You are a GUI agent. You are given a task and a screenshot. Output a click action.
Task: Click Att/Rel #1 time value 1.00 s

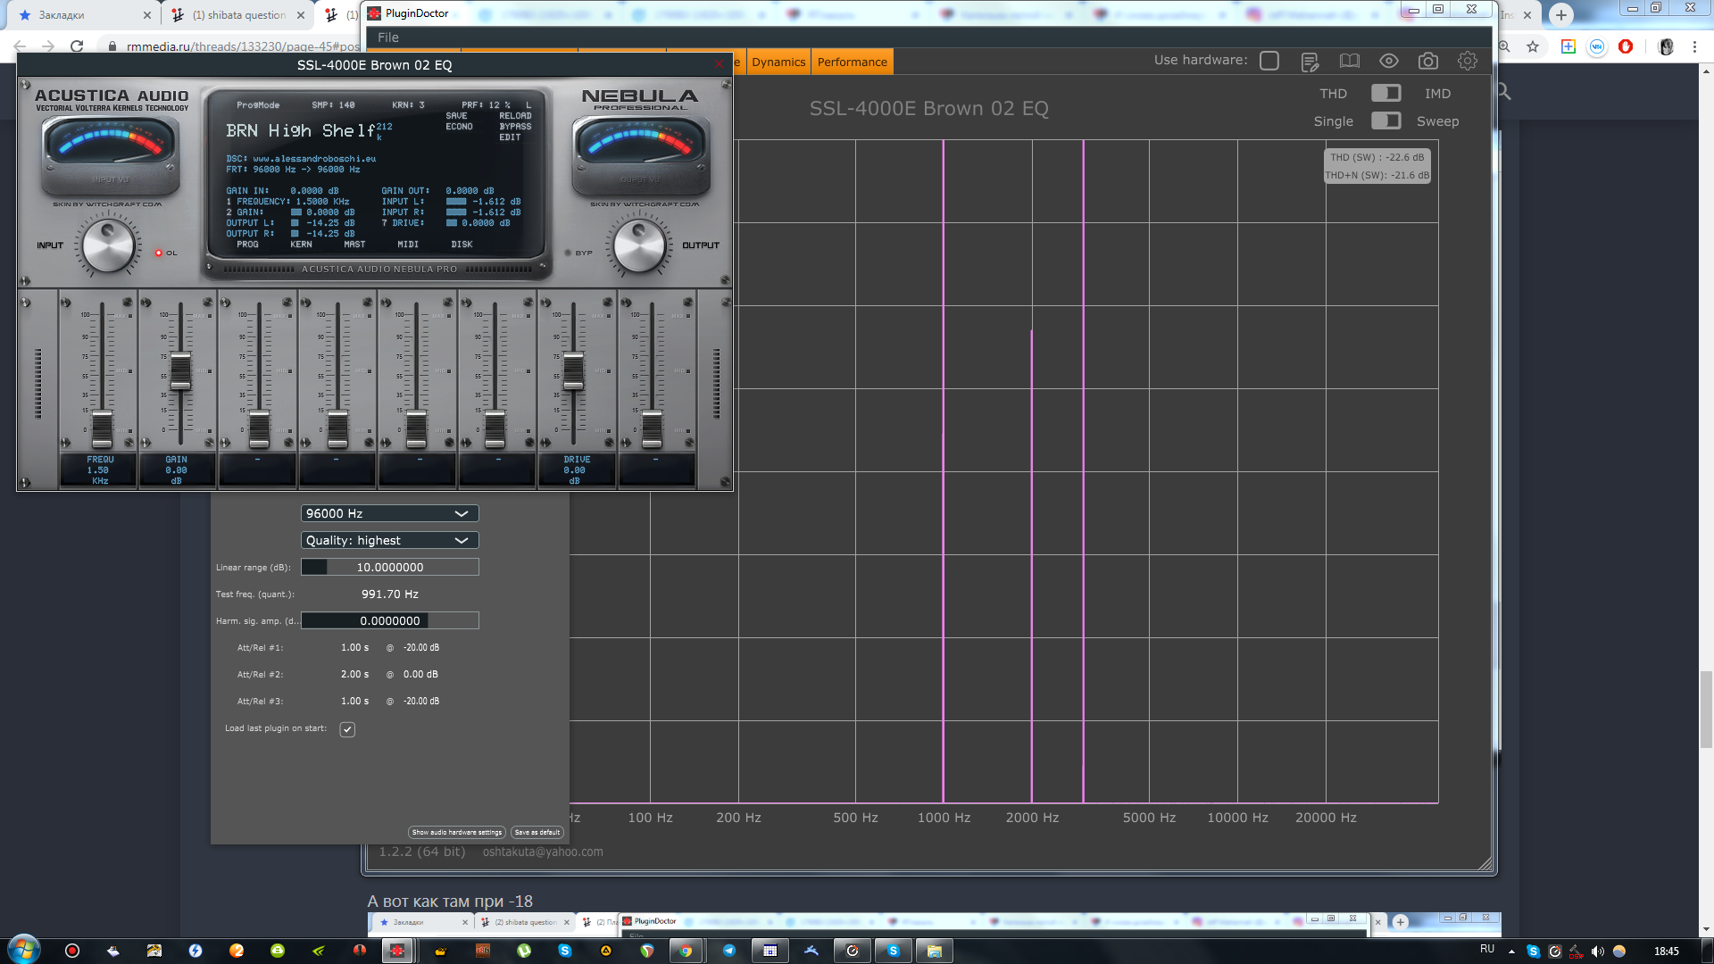point(354,647)
